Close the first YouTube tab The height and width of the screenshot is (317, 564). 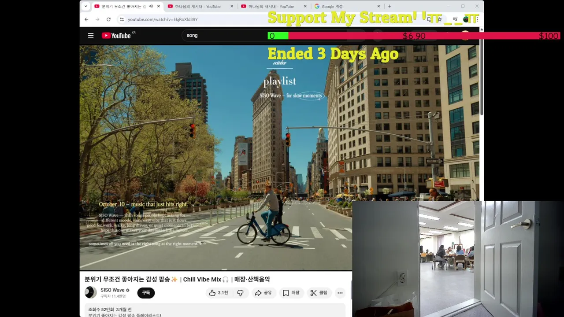click(x=159, y=6)
